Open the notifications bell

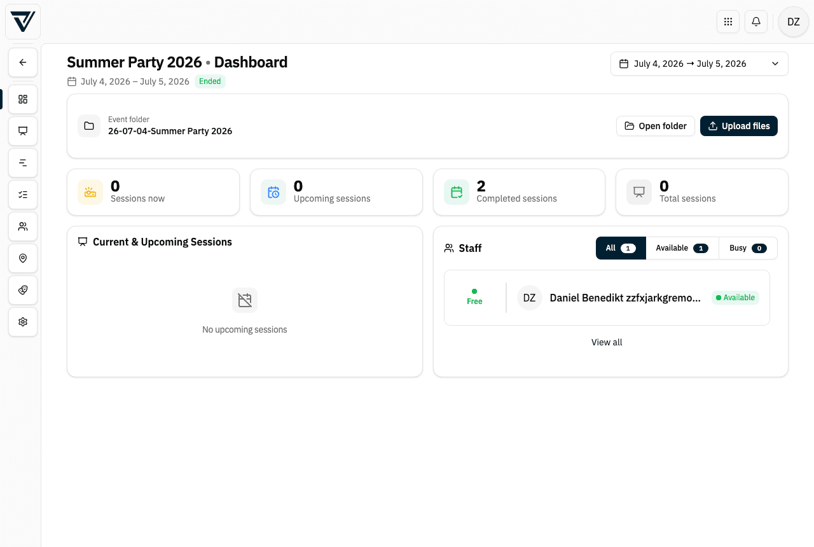pos(756,22)
